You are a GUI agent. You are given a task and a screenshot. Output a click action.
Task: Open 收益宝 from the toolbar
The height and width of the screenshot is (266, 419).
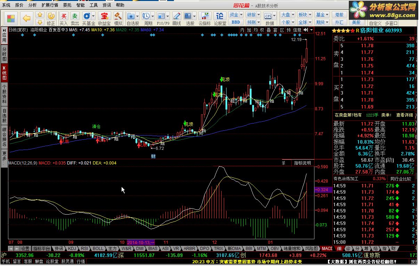tap(104, 18)
